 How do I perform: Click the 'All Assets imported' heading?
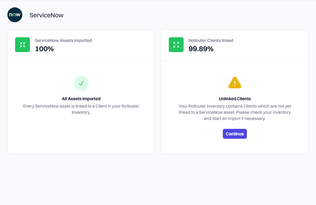point(81,99)
